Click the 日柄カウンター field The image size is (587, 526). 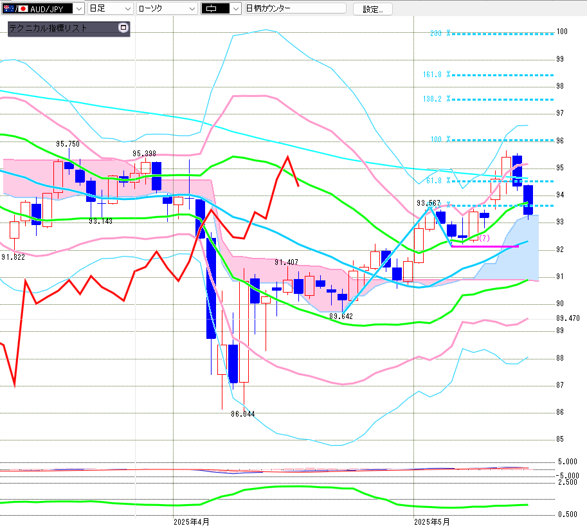[x=295, y=8]
